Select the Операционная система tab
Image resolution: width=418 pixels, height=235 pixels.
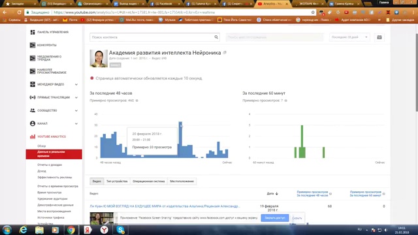click(148, 181)
